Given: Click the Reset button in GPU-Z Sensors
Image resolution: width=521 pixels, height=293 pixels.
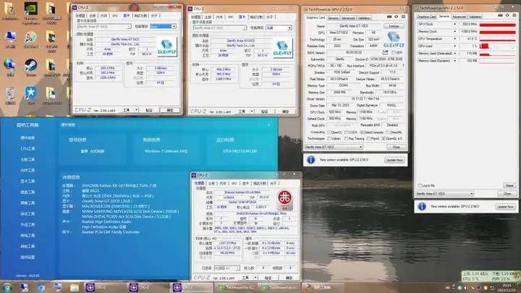Looking at the screenshot, I should point(509,185).
